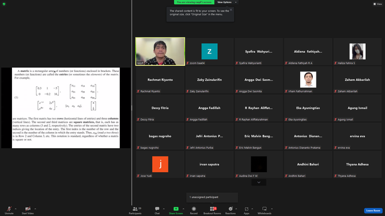Open share screen options arrow
This screenshot has height=216, width=385.
[x=183, y=209]
